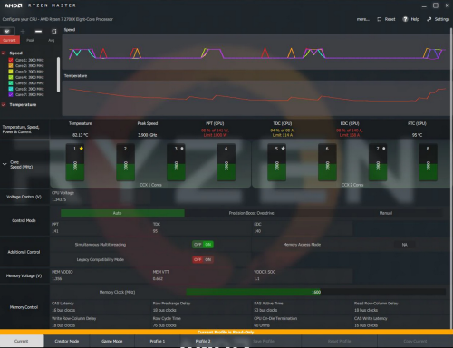
Task: Click the gold star on core 1
Action: 82,149
